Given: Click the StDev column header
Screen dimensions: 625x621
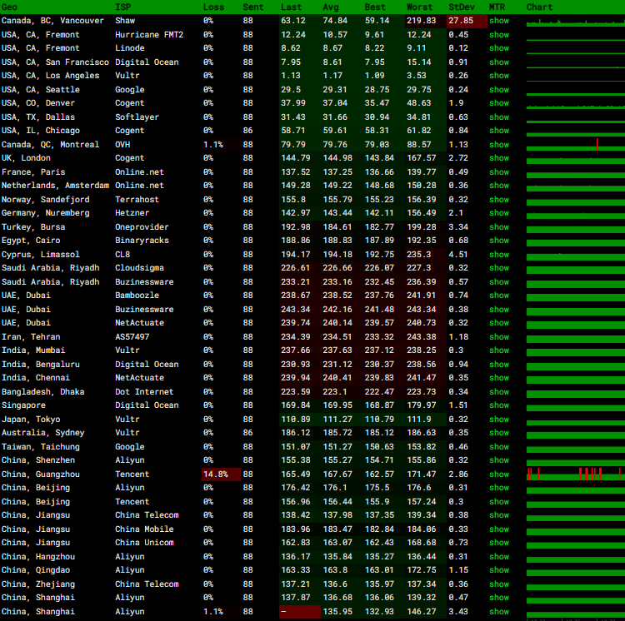Looking at the screenshot, I should (x=462, y=7).
